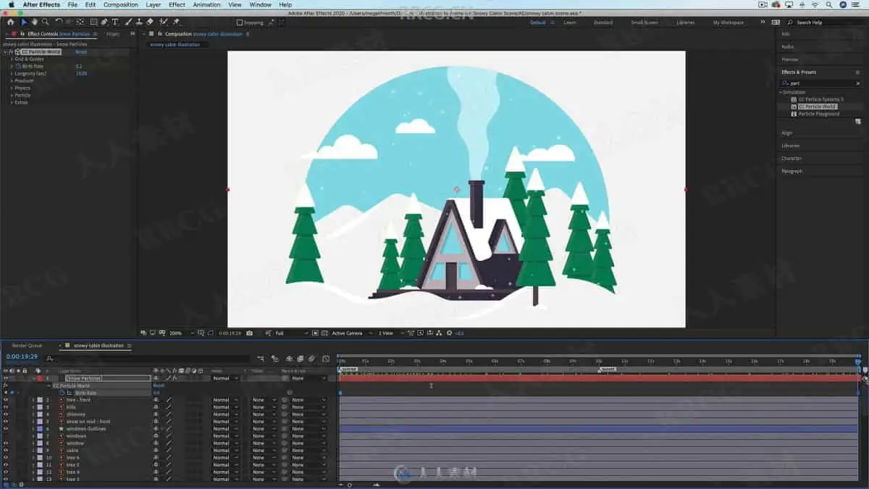Click the CC Particle Systems II preset

[x=820, y=99]
